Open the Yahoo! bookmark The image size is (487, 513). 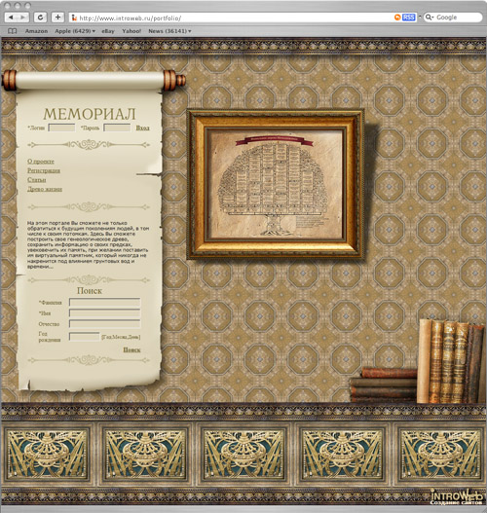[x=131, y=31]
